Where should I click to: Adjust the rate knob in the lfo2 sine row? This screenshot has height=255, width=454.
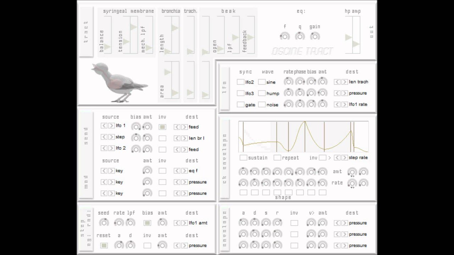[x=288, y=82]
